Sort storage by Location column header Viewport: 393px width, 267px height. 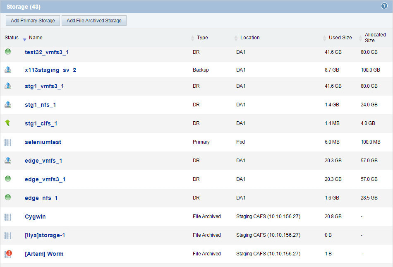tap(250, 38)
